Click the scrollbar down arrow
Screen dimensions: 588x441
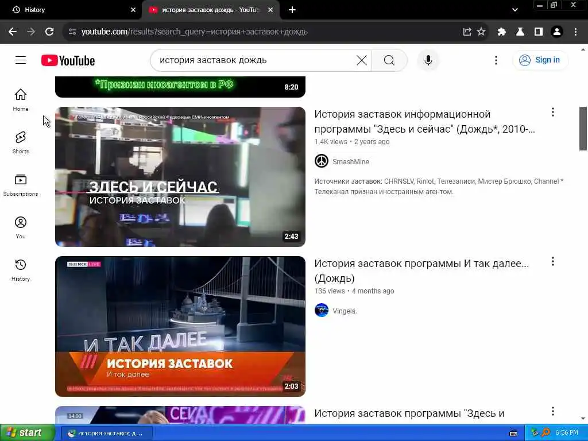(583, 419)
